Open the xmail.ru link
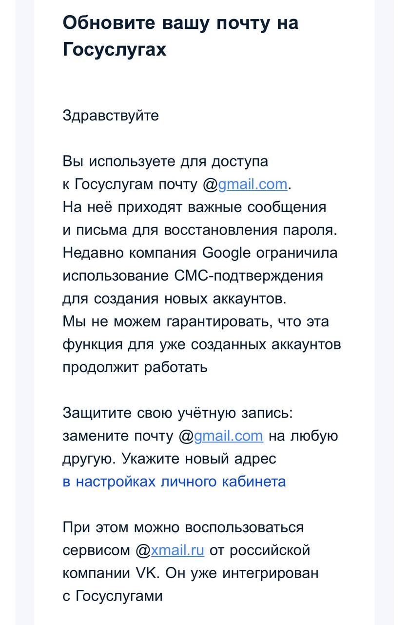This screenshot has width=409, height=625. [x=177, y=550]
